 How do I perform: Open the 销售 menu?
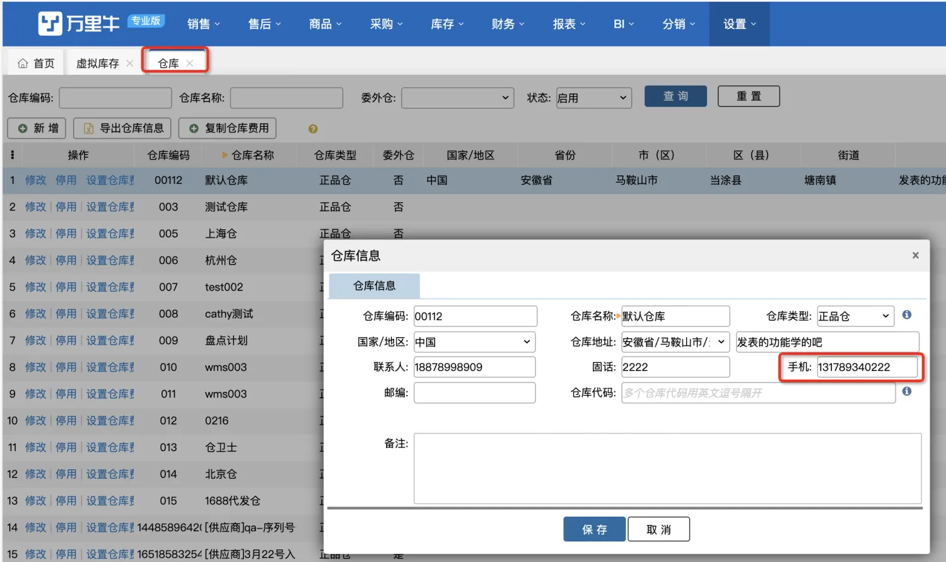pyautogui.click(x=203, y=24)
